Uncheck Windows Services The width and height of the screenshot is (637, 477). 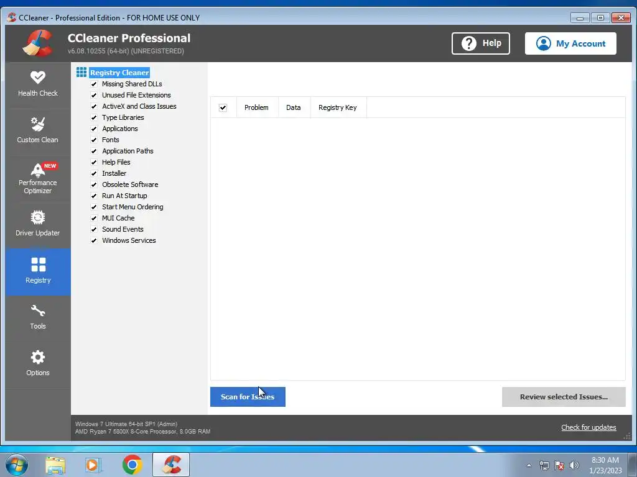pos(94,240)
